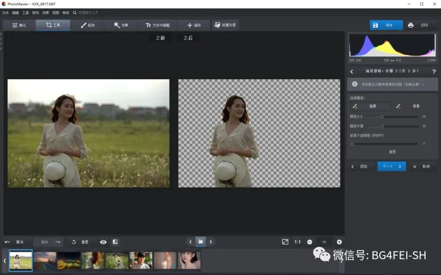Click the blue 下一个 (Next) button
Image resolution: width=441 pixels, height=275 pixels.
point(391,166)
